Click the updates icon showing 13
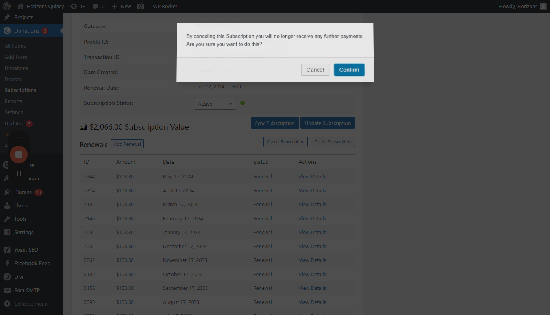The width and height of the screenshot is (550, 315). (74, 6)
